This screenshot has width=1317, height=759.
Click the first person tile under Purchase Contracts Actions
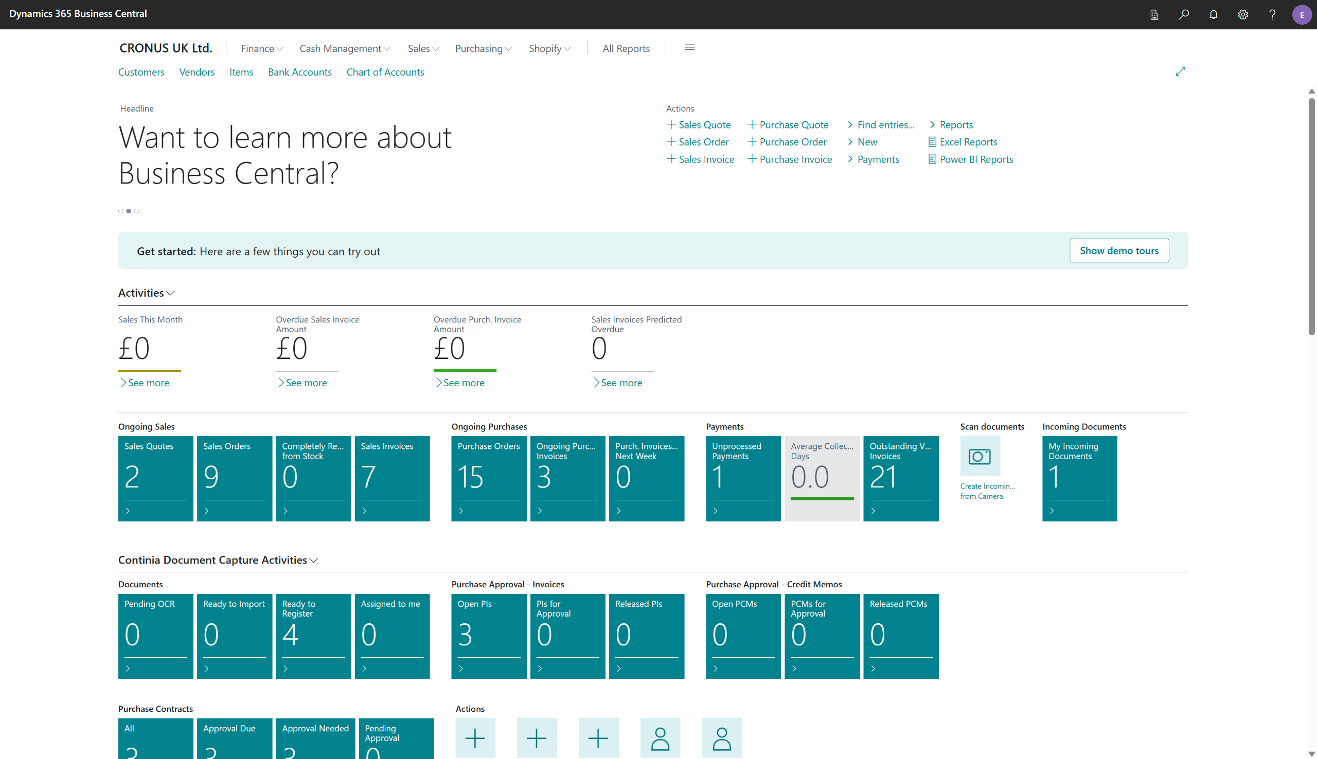660,737
